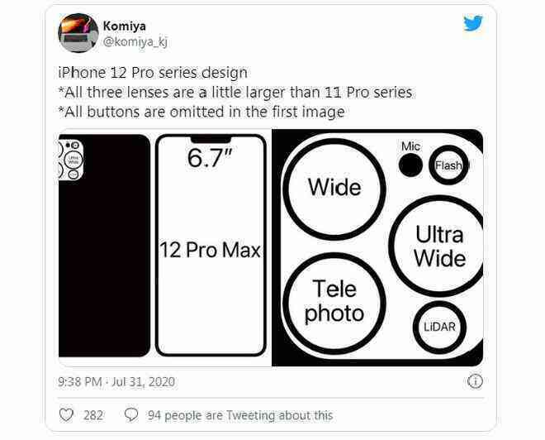This screenshot has width=545, height=440.
Task: Click the 282 likes count
Action: pyautogui.click(x=93, y=415)
